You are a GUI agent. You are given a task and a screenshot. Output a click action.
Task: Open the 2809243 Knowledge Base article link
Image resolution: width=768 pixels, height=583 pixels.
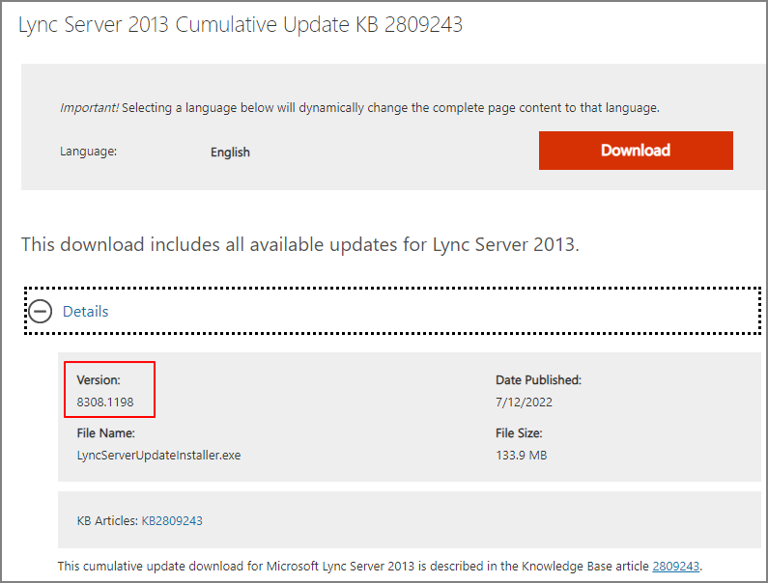(675, 567)
